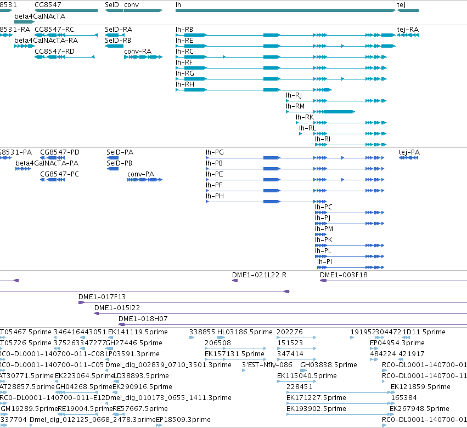Click EST 206508 label
The width and height of the screenshot is (467, 428).
coord(218,343)
